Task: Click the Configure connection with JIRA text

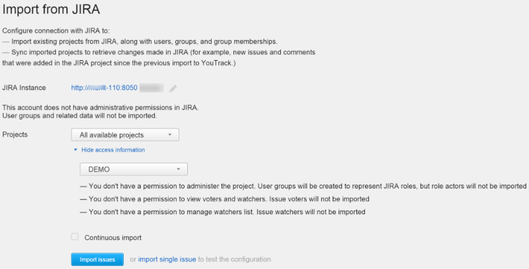Action: (56, 30)
